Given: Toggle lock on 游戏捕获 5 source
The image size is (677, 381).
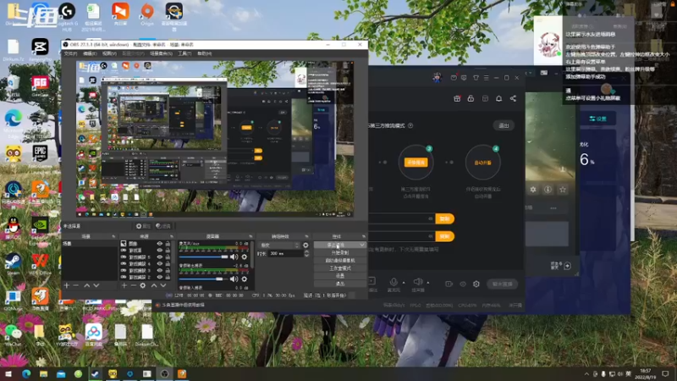Looking at the screenshot, I should click(168, 257).
